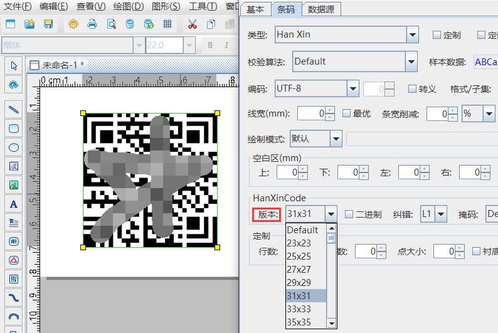Image resolution: width=498 pixels, height=333 pixels.
Task: Open the 绘图(D) menu
Action: (x=129, y=6)
